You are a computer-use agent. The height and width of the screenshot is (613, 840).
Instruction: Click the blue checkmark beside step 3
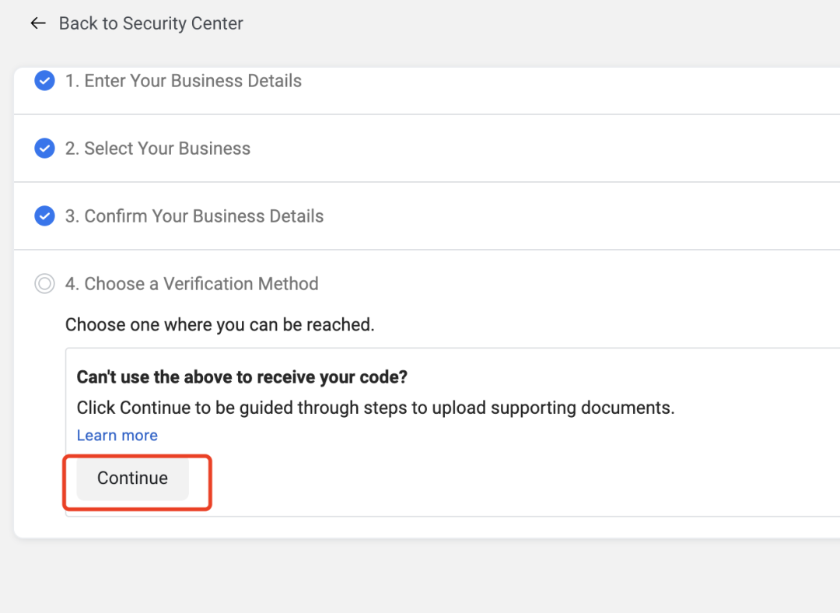click(x=44, y=216)
